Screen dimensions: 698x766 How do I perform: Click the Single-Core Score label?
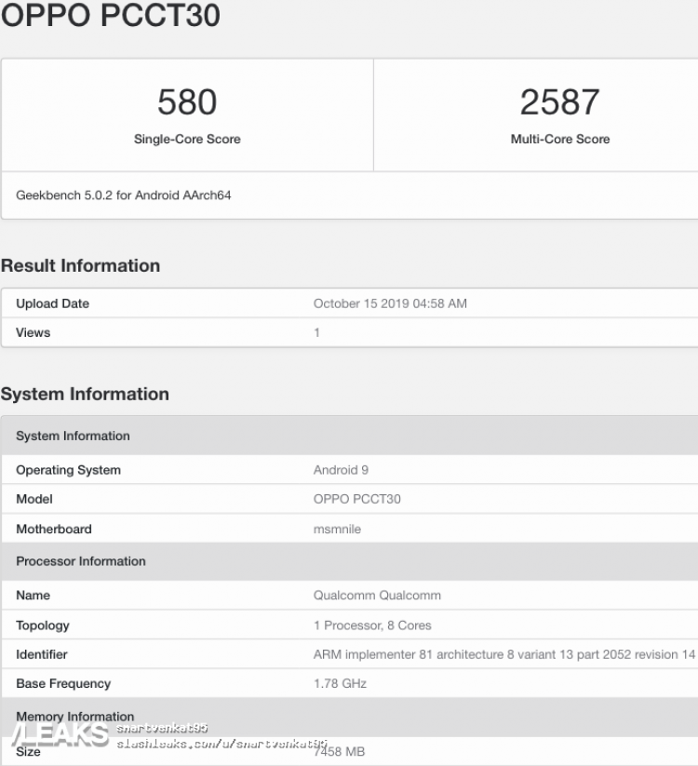[187, 140]
